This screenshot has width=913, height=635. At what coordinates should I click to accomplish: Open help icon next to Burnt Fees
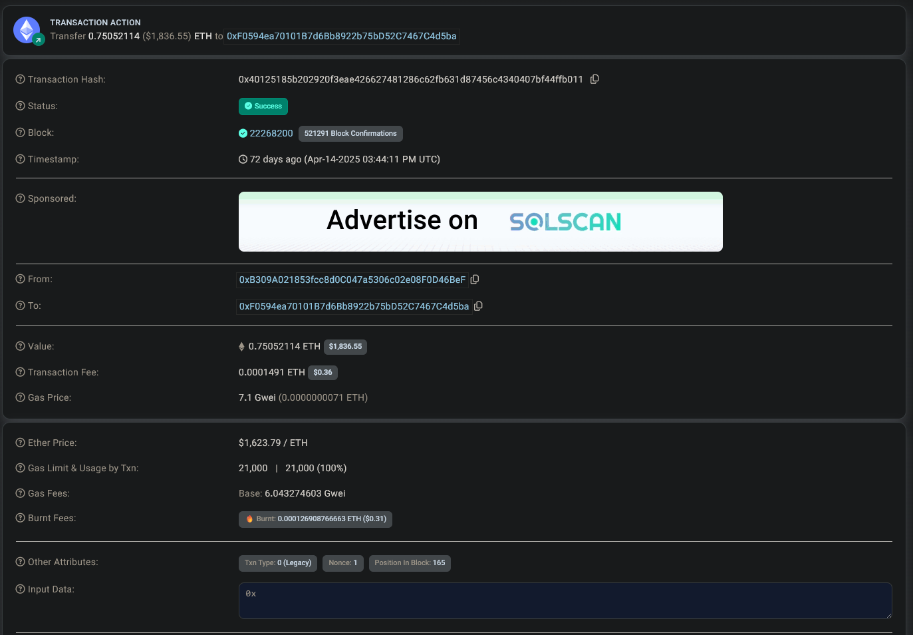point(20,518)
